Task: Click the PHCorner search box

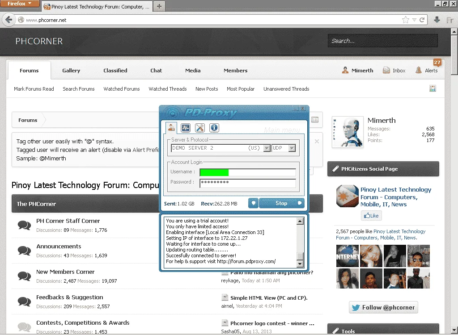Action: [x=383, y=41]
